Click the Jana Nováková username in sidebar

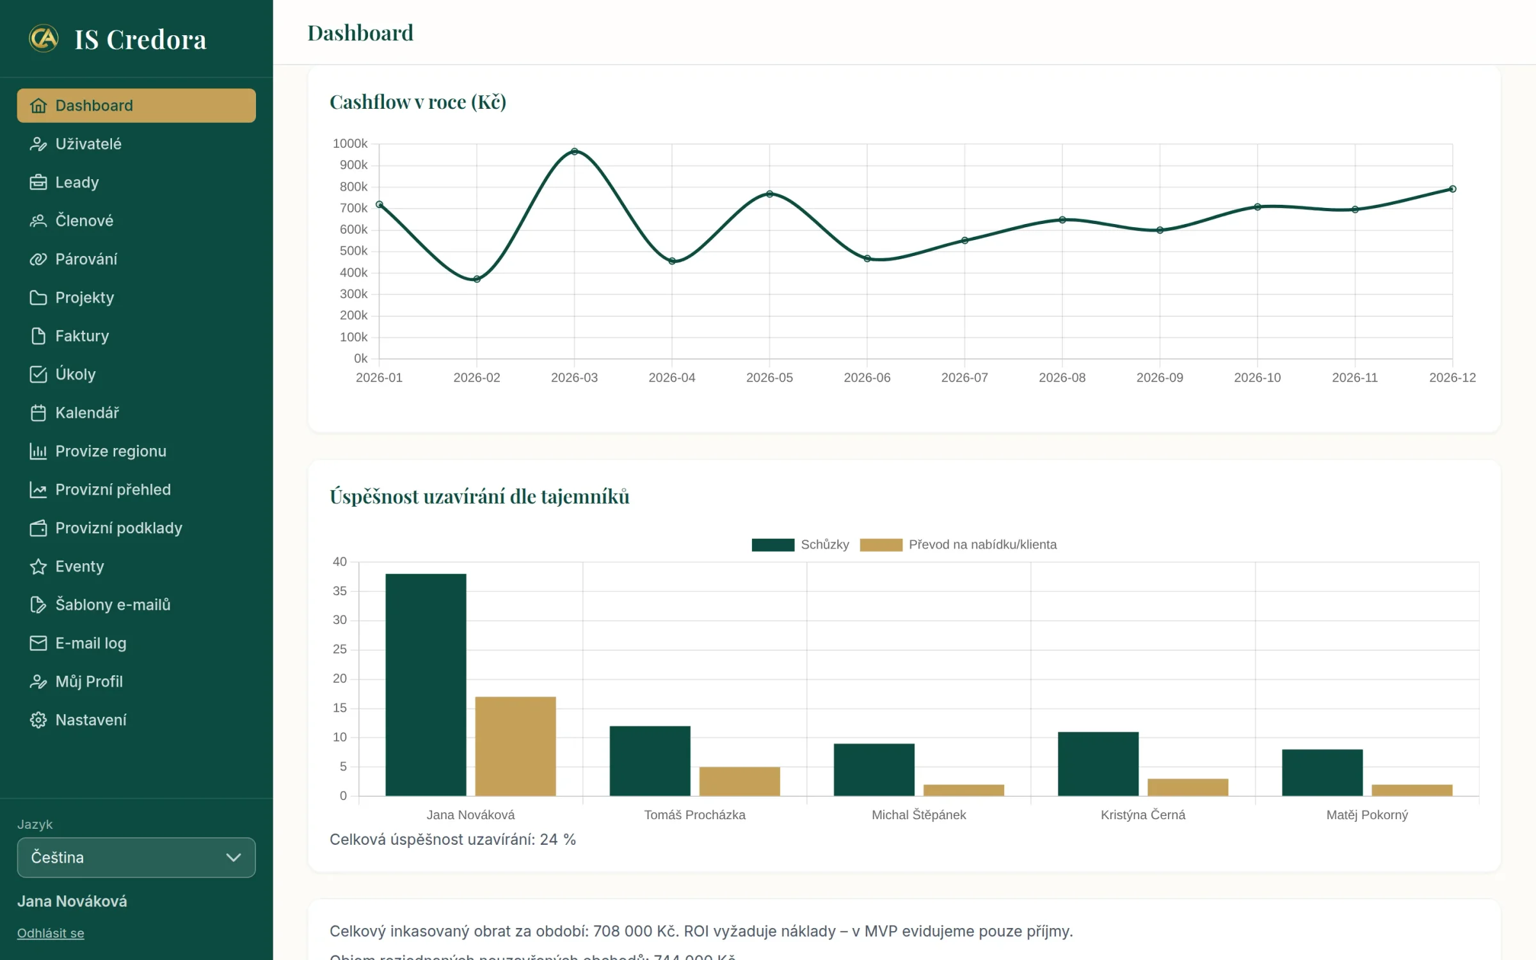click(x=72, y=901)
